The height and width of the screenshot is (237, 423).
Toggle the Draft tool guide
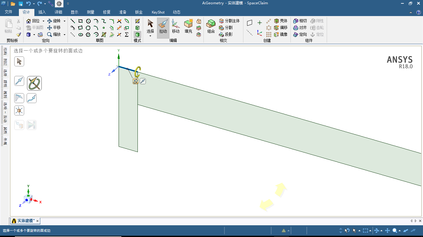click(x=19, y=98)
